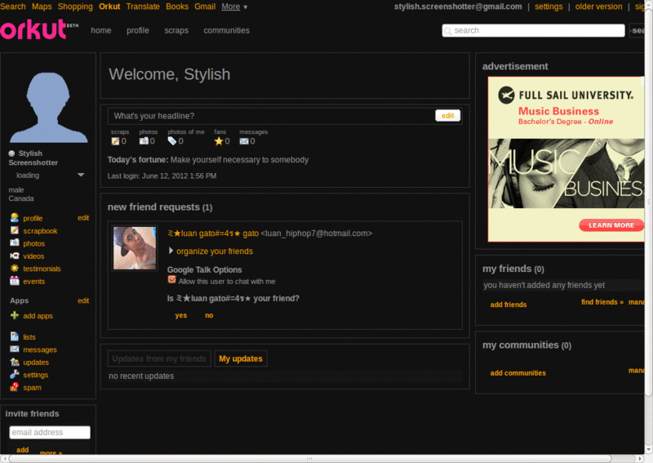Click add friends link
Image resolution: width=653 pixels, height=463 pixels.
coord(509,305)
